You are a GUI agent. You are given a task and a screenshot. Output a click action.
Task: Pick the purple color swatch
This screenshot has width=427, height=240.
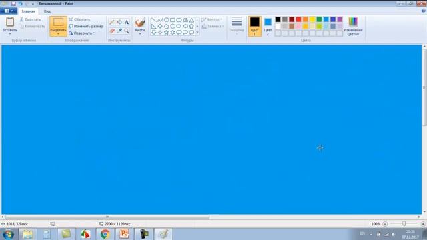340,19
